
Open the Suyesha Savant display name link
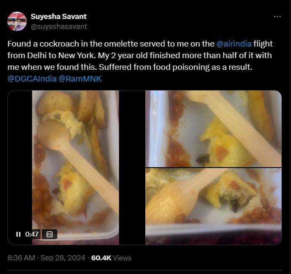[59, 16]
